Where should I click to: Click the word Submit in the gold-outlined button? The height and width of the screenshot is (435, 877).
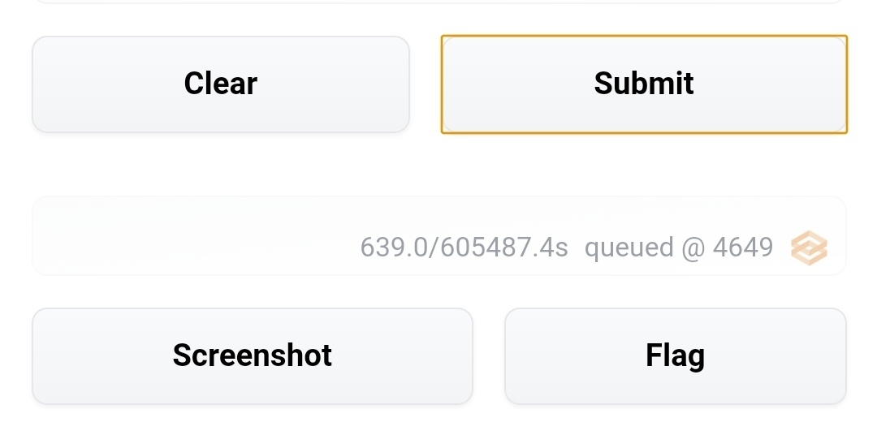point(644,84)
